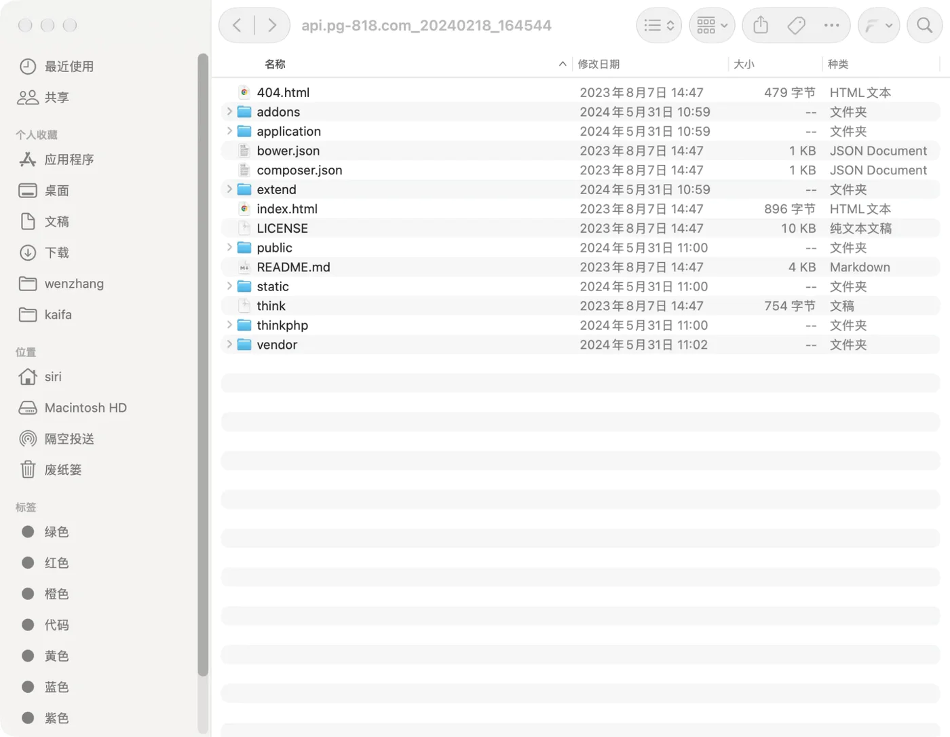Click the sidebar vertical scrollbar
The image size is (950, 737).
202,364
